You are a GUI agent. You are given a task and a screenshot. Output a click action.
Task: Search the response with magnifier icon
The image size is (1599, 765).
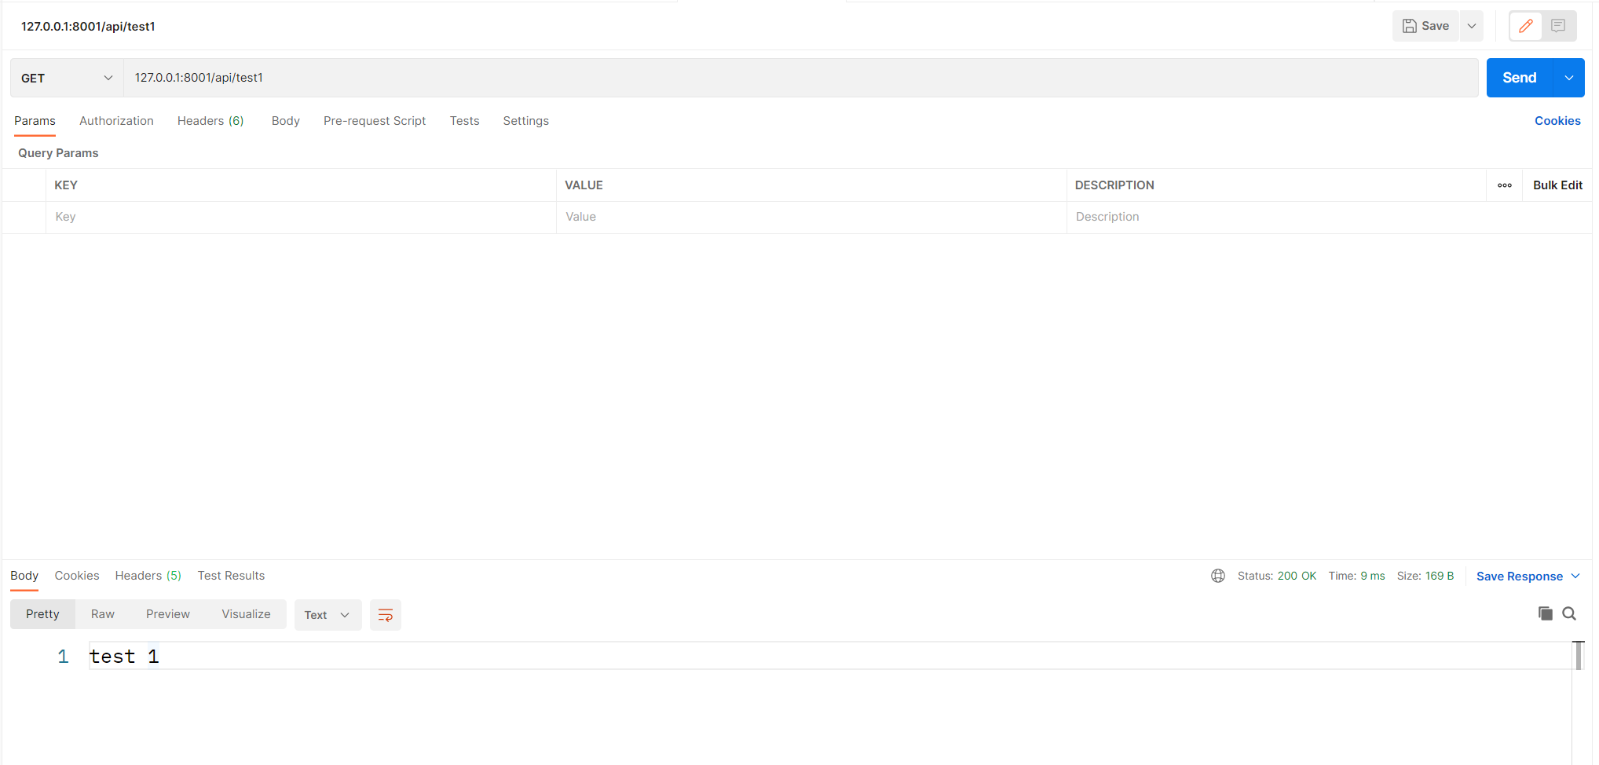click(1569, 613)
